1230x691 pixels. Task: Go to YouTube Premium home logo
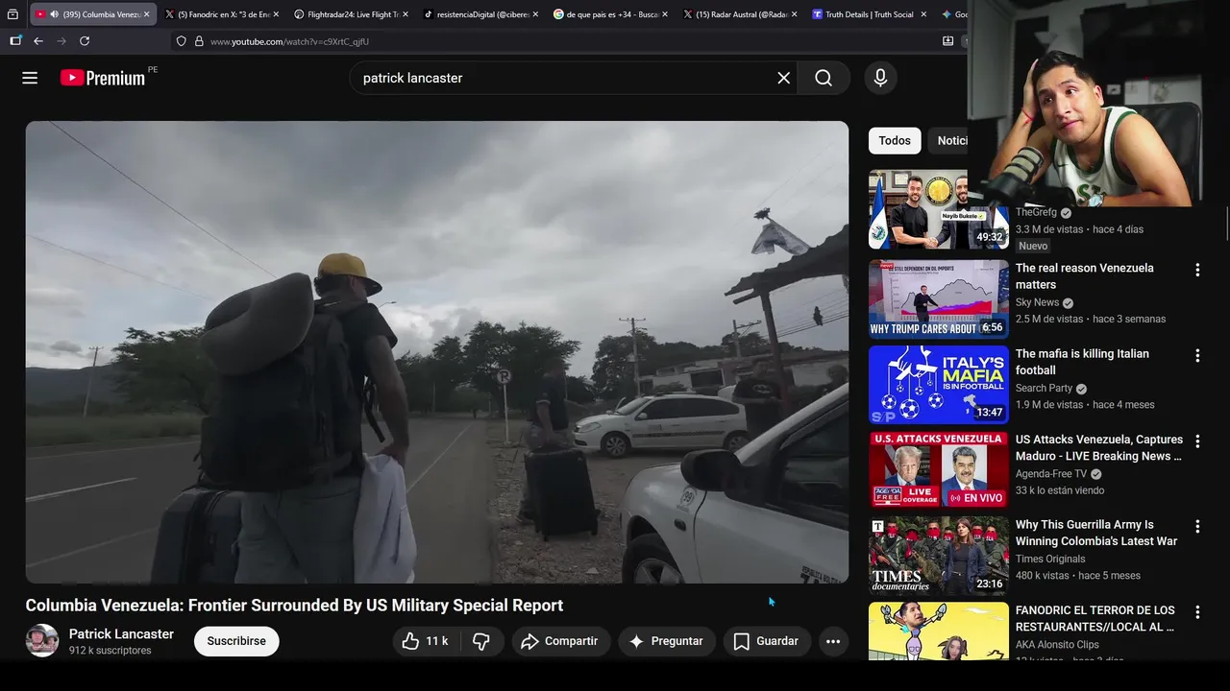[103, 78]
